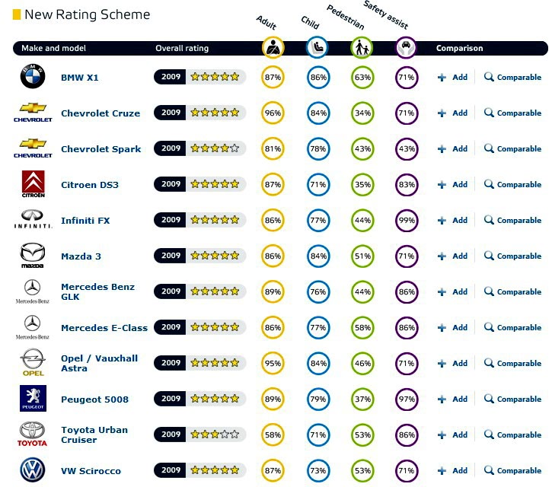The width and height of the screenshot is (552, 487).
Task: Click the Safety assist header icon
Action: [406, 47]
